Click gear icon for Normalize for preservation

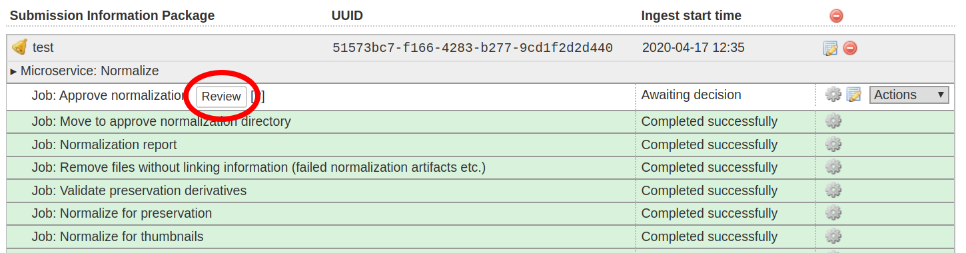(833, 213)
